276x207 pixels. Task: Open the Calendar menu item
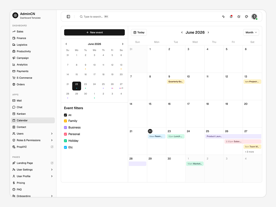pyautogui.click(x=33, y=120)
